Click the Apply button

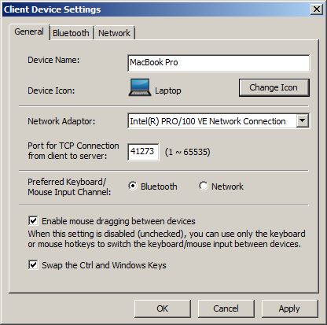[x=289, y=308]
